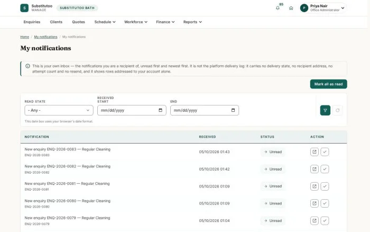370x232 pixels.
Task: Select "New enquiry ENQ-2026-0080 — Regular Cleaning" text
Action: [x=68, y=201]
